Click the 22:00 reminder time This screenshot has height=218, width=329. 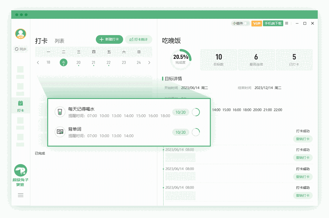[278, 110]
